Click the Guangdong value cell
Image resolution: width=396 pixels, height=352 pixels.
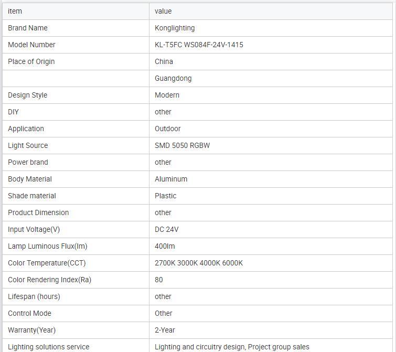173,78
